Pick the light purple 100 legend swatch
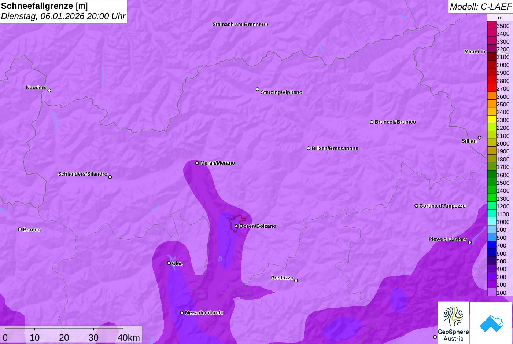 coord(492,292)
